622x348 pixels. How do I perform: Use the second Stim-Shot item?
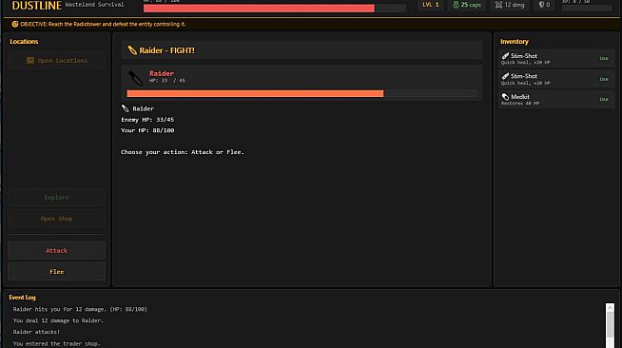click(x=603, y=79)
